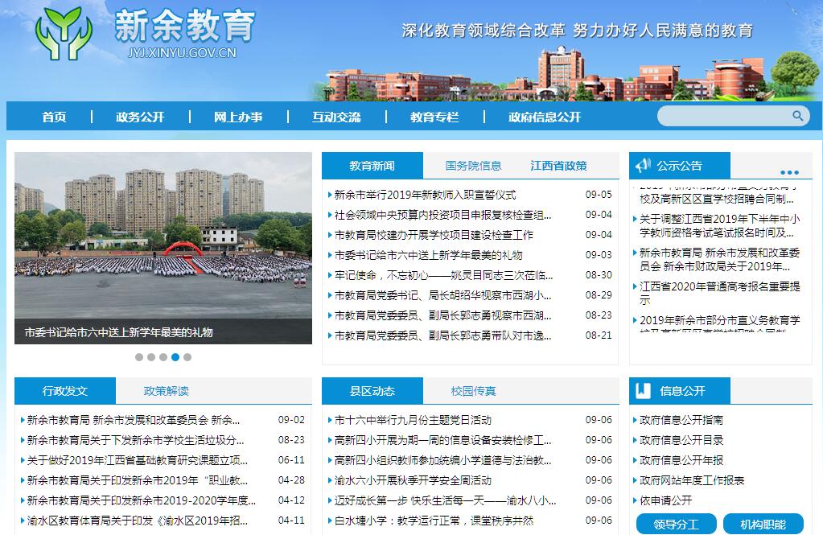Open 09-02 document 新余市教育局 新余市发展和改革委员会

click(x=134, y=420)
